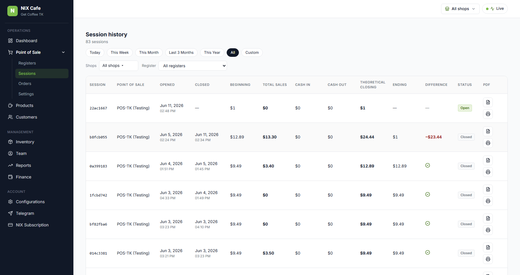Print session 0a399183 report
Image resolution: width=520 pixels, height=275 pixels.
click(488, 172)
